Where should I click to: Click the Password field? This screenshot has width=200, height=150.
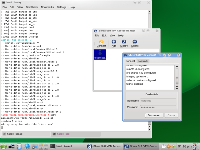coord(158,107)
